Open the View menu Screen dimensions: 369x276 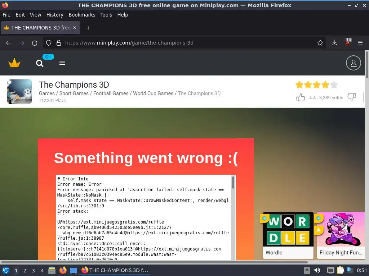click(x=36, y=15)
